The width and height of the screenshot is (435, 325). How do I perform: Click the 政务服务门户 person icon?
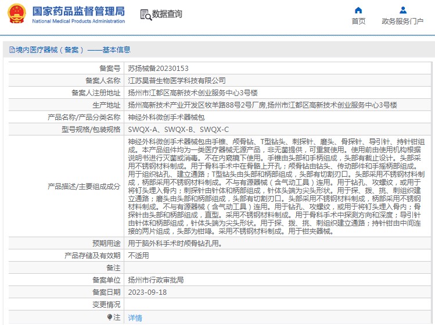pyautogui.click(x=403, y=10)
